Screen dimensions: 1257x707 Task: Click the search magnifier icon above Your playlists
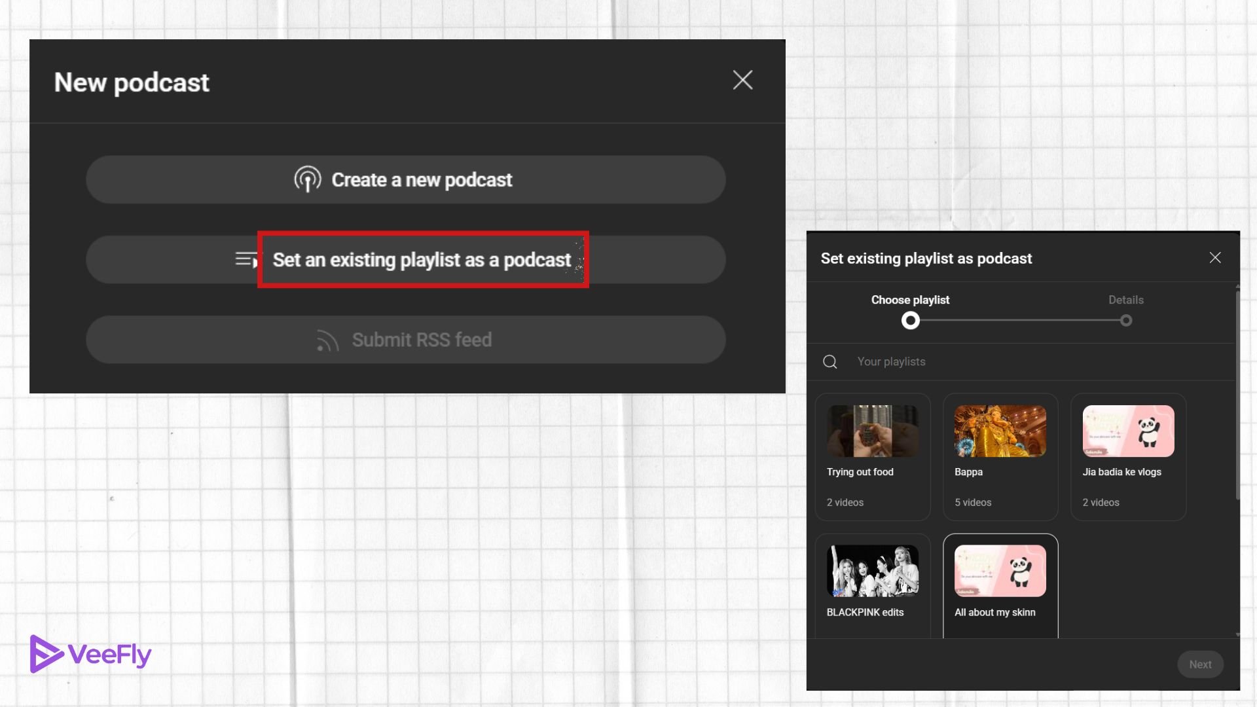click(x=829, y=361)
